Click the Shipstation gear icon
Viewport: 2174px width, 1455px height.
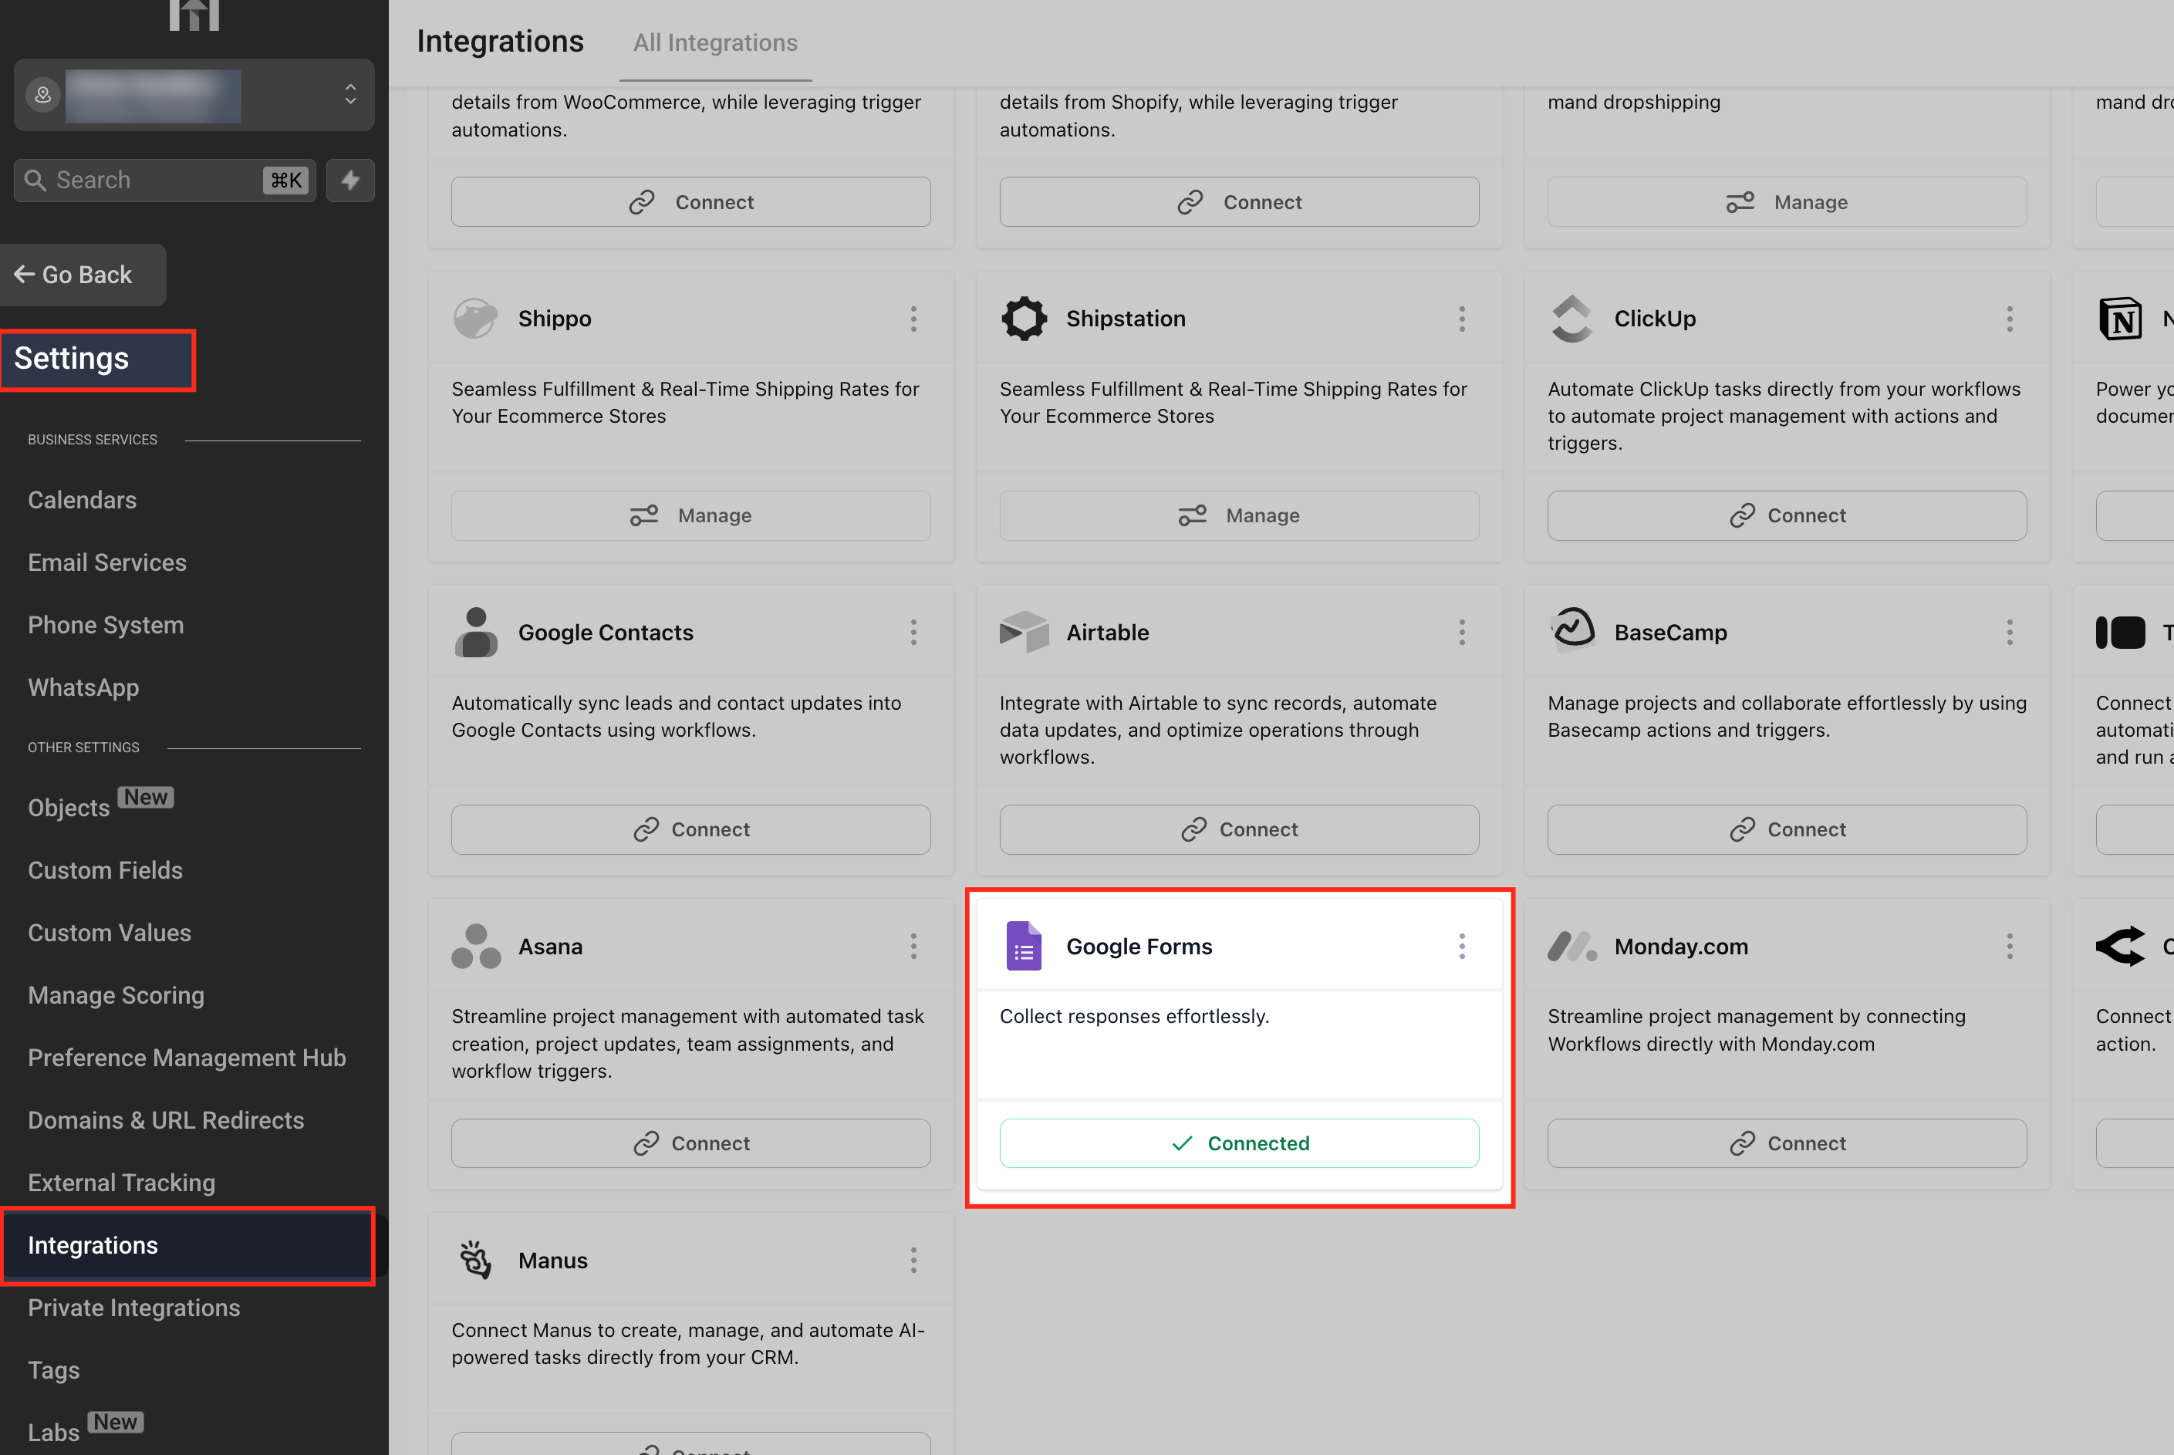click(1025, 319)
